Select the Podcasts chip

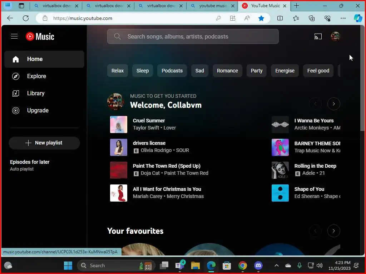pyautogui.click(x=172, y=71)
